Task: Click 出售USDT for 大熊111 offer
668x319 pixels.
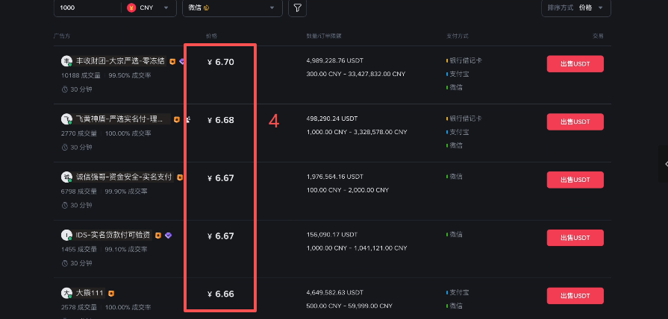Action: pos(575,296)
